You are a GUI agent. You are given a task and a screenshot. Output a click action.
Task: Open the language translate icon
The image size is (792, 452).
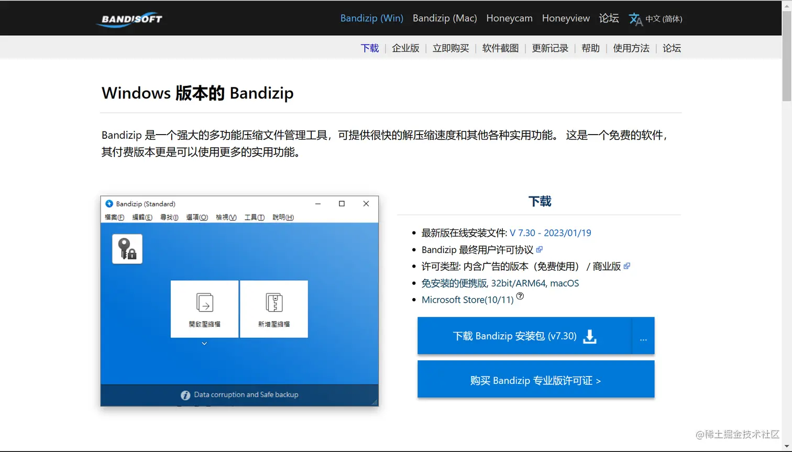pos(635,19)
